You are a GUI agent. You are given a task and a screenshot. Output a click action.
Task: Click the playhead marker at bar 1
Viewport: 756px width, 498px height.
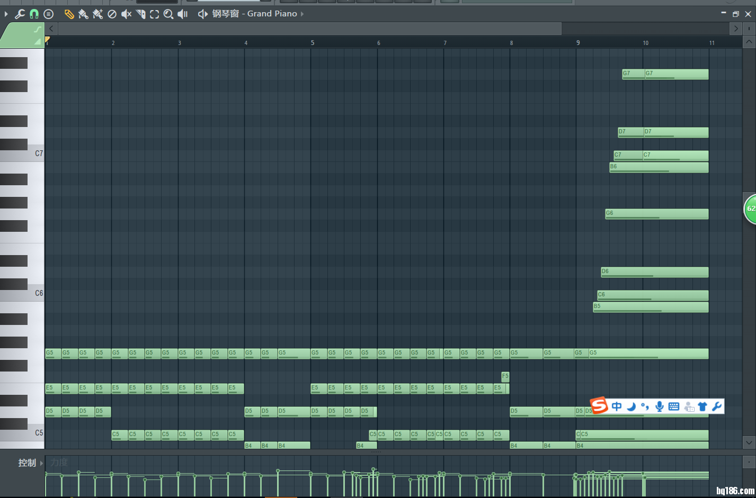coord(47,40)
